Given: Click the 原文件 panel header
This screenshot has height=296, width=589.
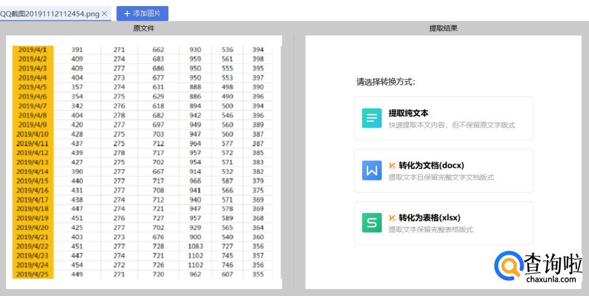Looking at the screenshot, I should tap(143, 28).
